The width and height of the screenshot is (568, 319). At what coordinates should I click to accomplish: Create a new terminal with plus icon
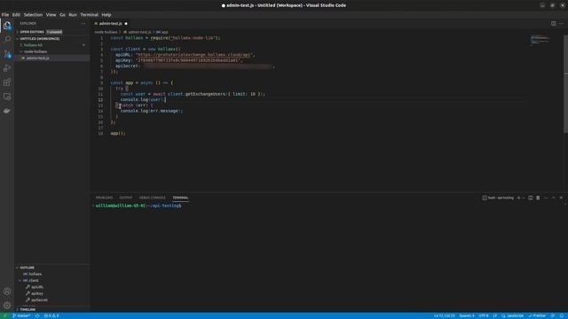[518, 198]
